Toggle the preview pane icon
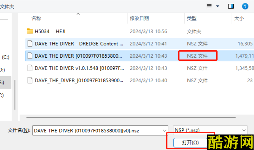This screenshot has width=254, height=150. [x=231, y=6]
